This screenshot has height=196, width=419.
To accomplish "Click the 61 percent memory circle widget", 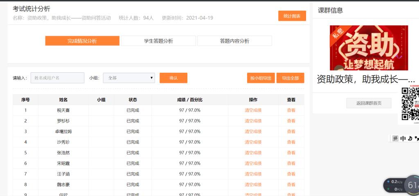I will pos(412,185).
